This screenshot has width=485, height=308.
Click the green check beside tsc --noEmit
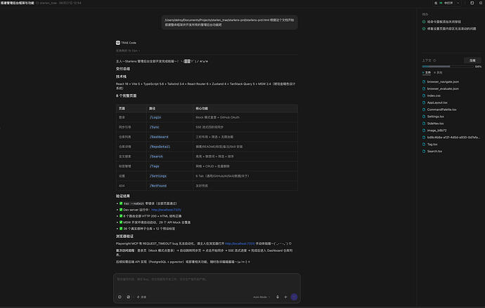[x=121, y=203]
